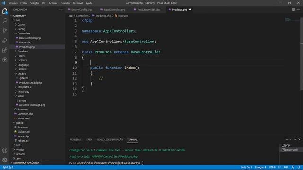This screenshot has height=170, width=303.
Task: Open the Extensions view
Action: [x=5, y=50]
